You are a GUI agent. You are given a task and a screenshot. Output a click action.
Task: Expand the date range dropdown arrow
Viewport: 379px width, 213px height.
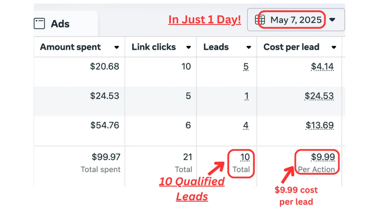332,20
